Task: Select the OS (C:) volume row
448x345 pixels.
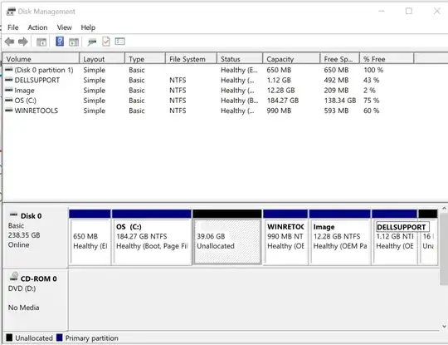Action: pos(194,101)
